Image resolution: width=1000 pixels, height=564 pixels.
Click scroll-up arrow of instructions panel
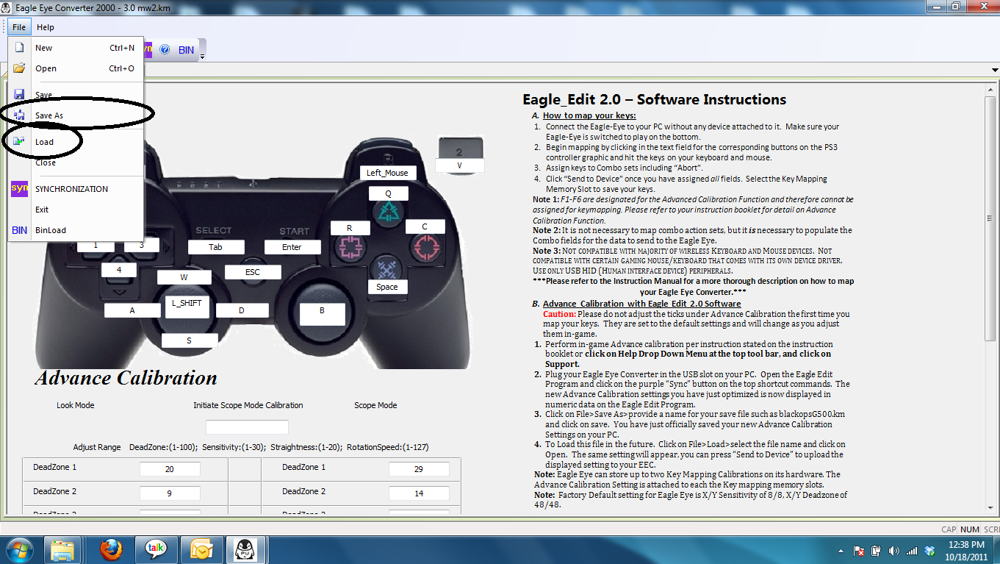click(990, 88)
